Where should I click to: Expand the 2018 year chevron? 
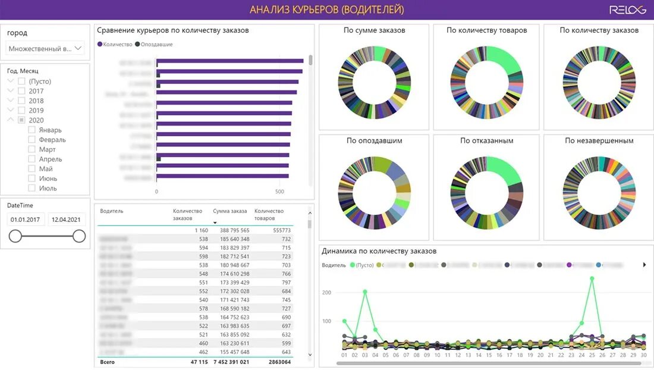point(11,100)
